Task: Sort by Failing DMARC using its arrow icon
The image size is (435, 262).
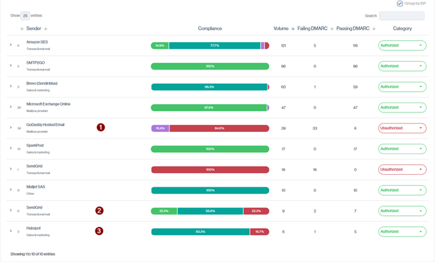Action: [x=332, y=29]
